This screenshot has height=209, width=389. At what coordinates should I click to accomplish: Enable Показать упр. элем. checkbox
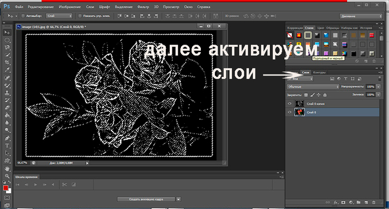[80, 16]
